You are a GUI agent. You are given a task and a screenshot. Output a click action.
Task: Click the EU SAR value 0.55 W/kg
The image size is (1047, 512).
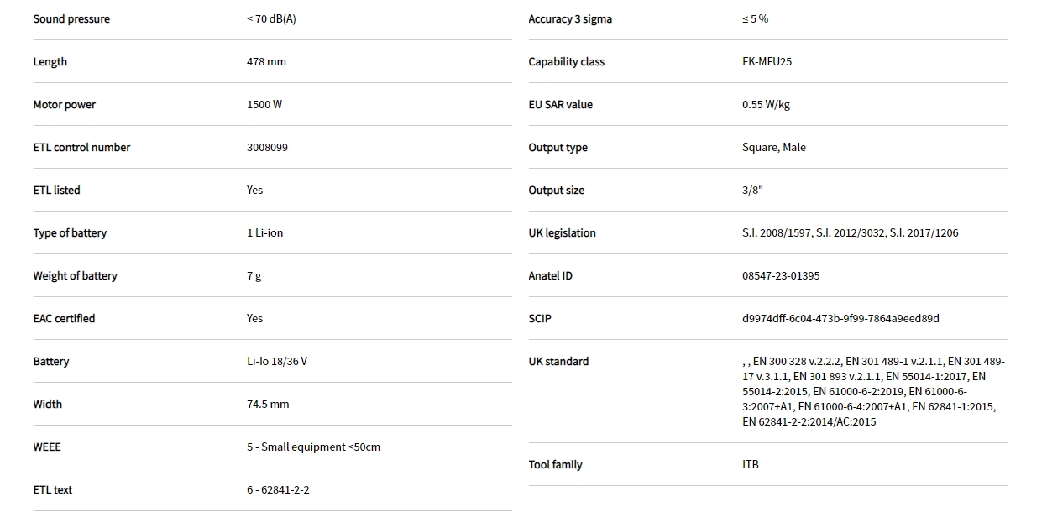point(766,105)
